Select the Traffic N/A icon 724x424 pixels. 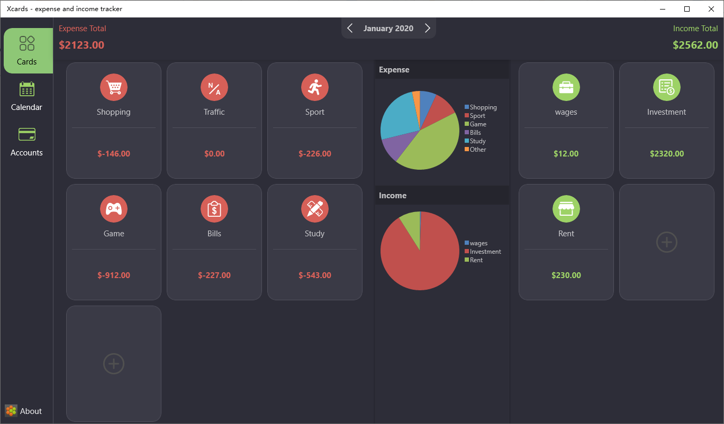point(214,87)
